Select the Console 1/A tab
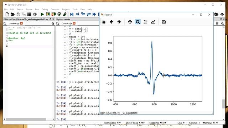This screenshot has height=128, width=228. coord(67,23)
